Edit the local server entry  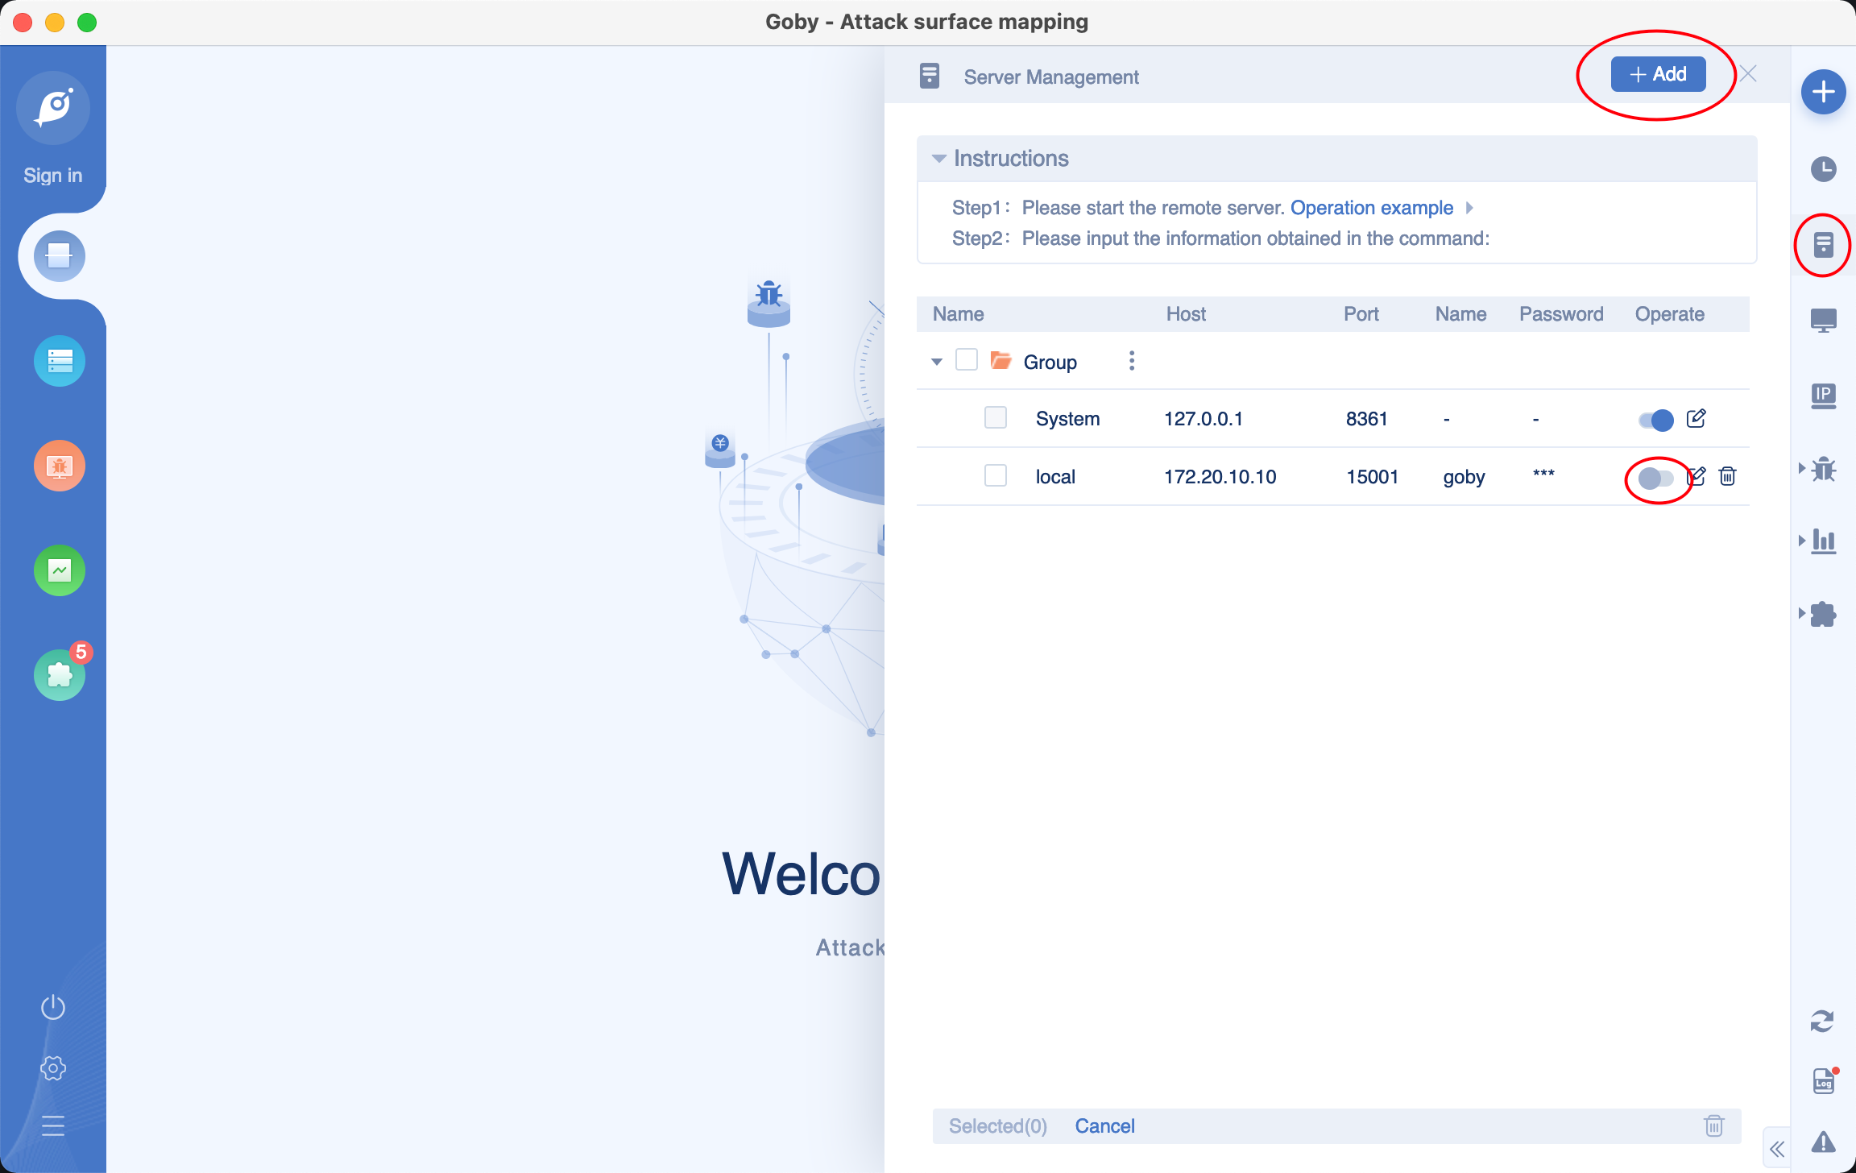(1697, 476)
